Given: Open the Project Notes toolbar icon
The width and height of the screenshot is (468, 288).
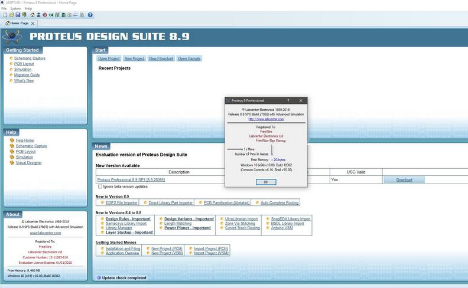Looking at the screenshot, I should 82,15.
